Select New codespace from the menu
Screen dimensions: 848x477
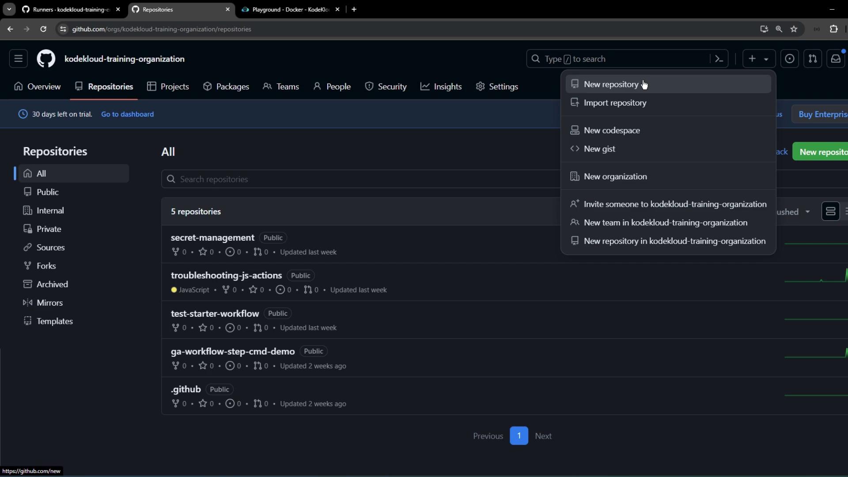point(611,130)
